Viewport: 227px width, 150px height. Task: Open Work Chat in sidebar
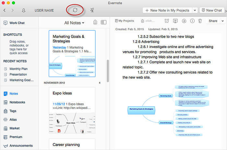pos(14,23)
